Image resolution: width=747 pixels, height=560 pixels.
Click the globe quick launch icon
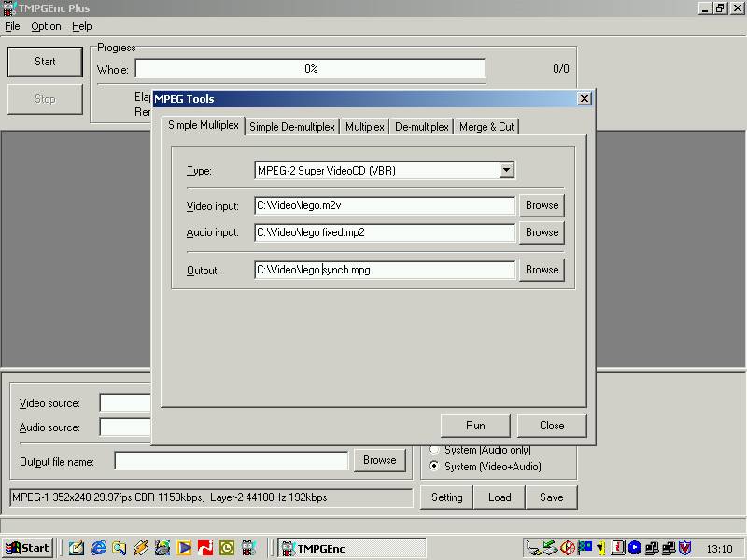[x=162, y=548]
